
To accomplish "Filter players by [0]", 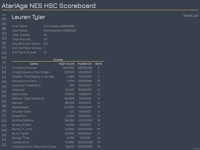I will point(4,19).
